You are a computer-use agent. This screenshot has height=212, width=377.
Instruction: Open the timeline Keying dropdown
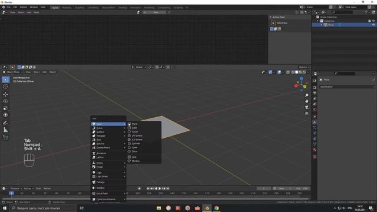click(x=28, y=188)
